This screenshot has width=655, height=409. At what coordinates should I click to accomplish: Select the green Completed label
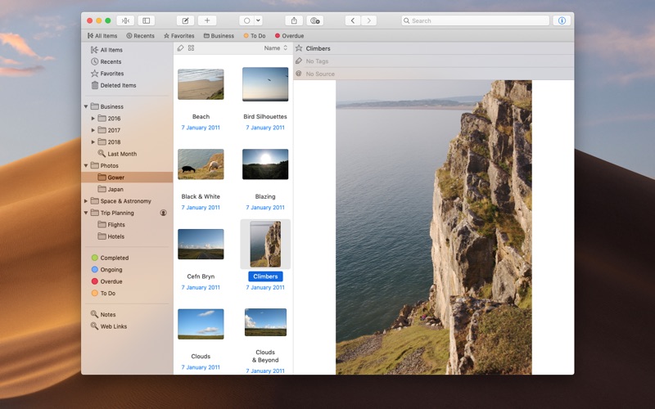tap(114, 258)
